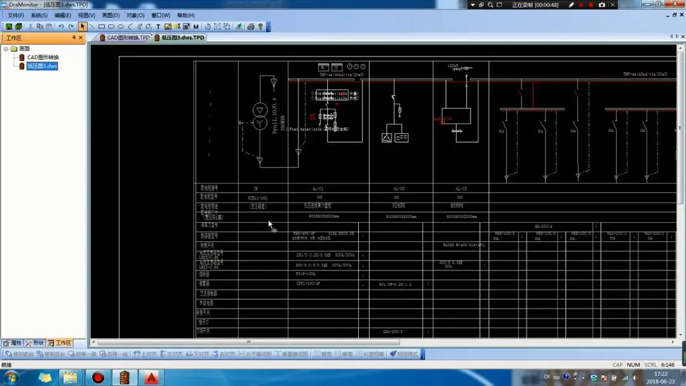Choose the text 'T' tool
This screenshot has height=386, width=686.
(x=158, y=27)
